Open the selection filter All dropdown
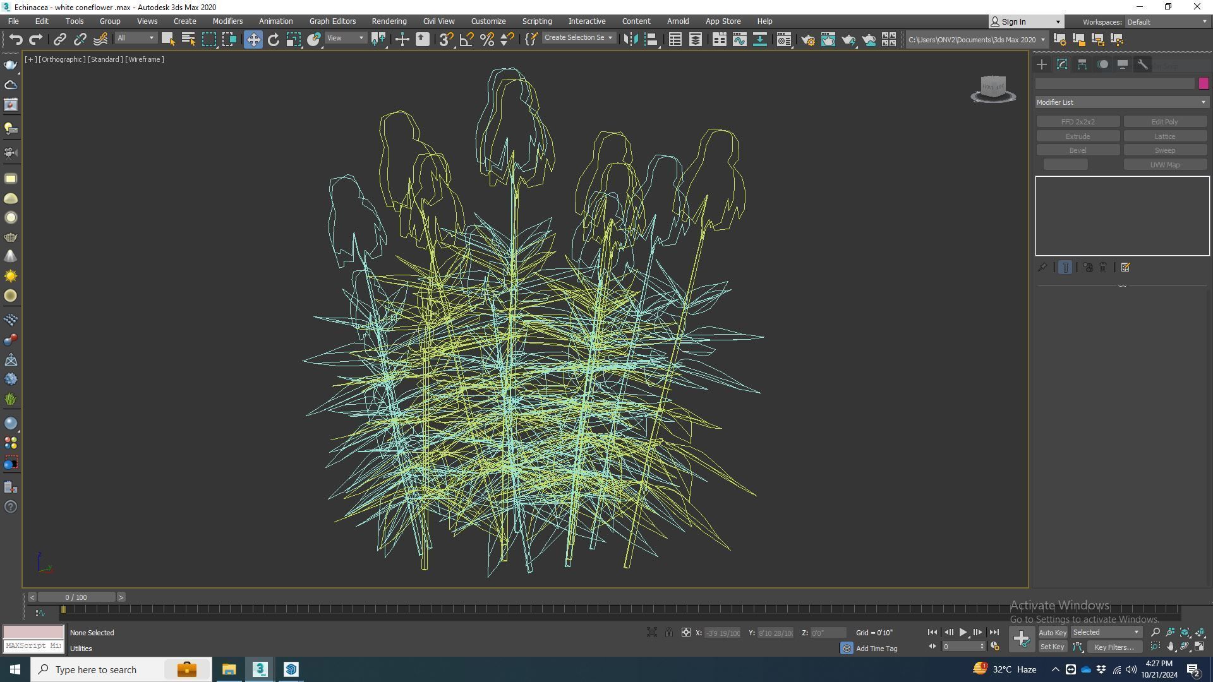Screen dimensions: 1213x682 click(135, 39)
